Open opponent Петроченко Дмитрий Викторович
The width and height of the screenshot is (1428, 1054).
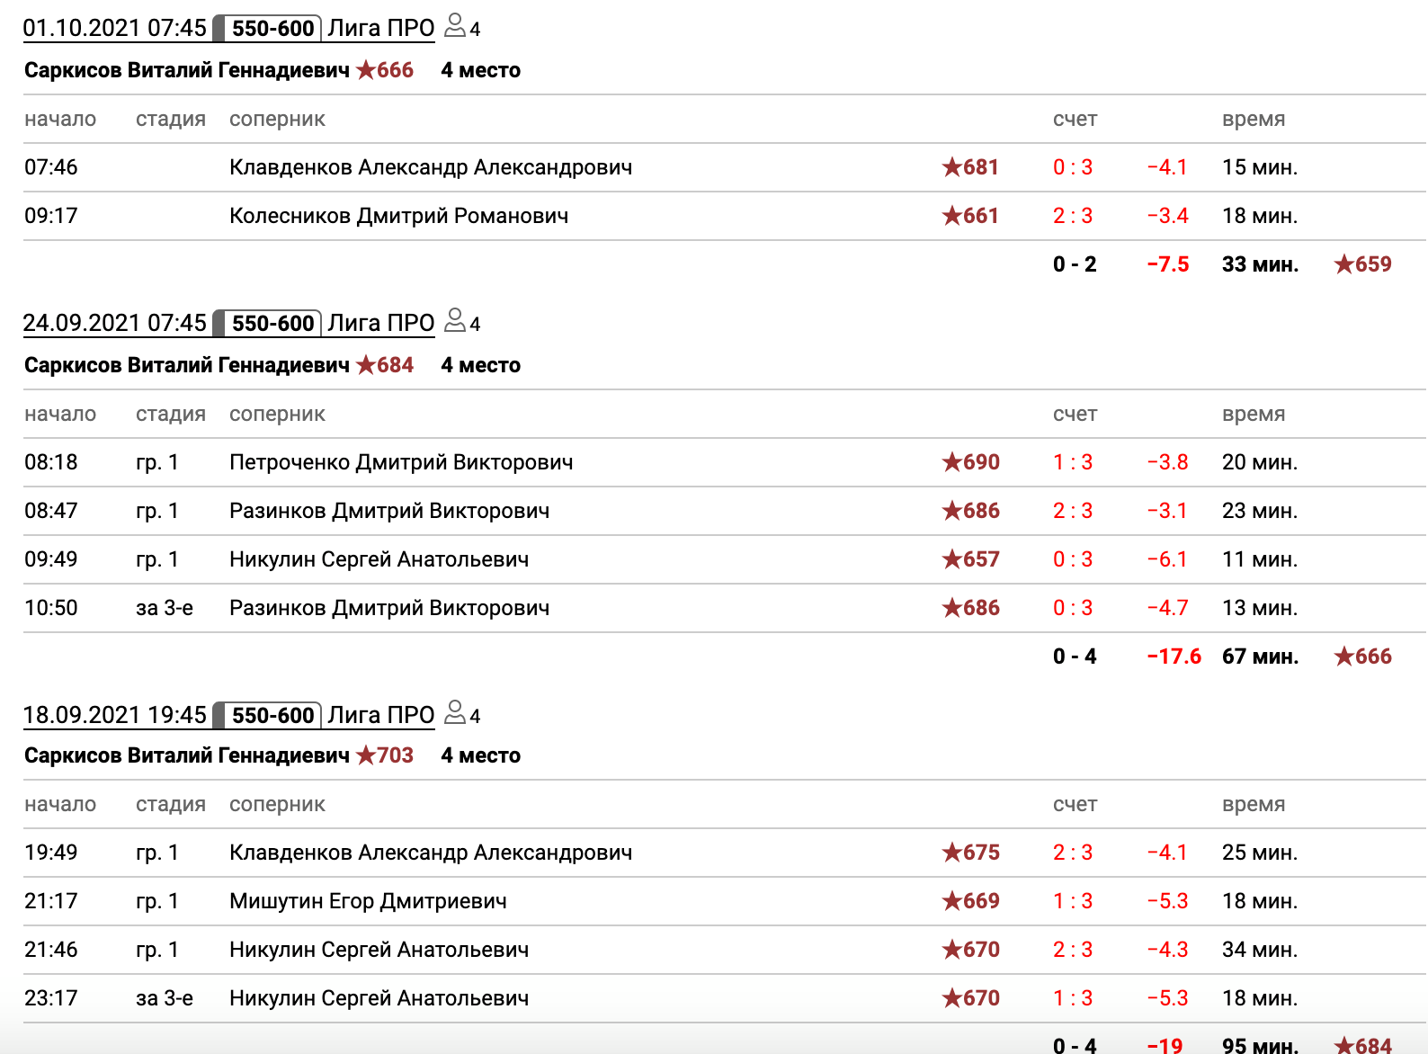401,462
